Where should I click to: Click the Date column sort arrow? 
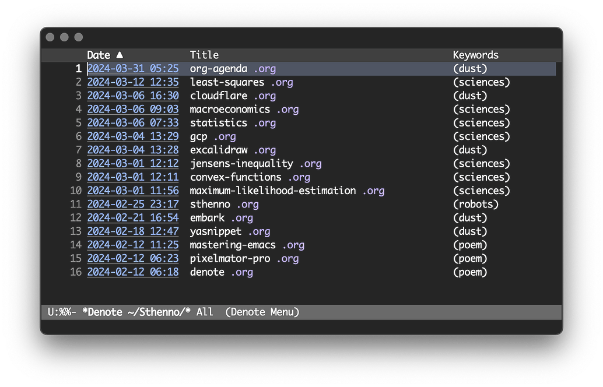(120, 55)
